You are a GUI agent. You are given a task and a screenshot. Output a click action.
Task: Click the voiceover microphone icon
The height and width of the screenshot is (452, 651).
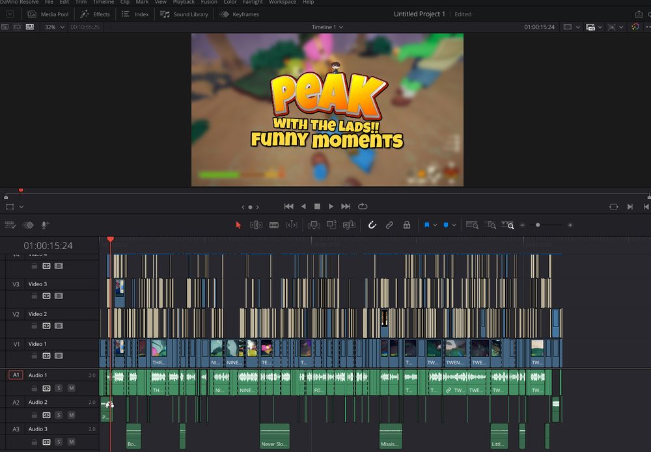(x=45, y=225)
